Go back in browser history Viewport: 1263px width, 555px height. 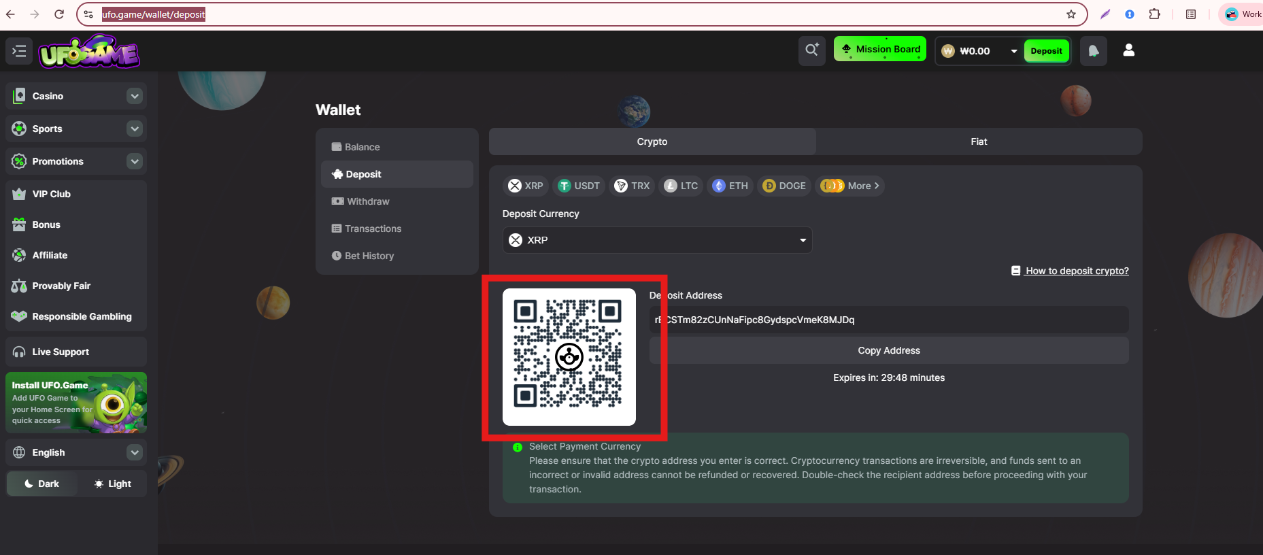click(x=10, y=14)
